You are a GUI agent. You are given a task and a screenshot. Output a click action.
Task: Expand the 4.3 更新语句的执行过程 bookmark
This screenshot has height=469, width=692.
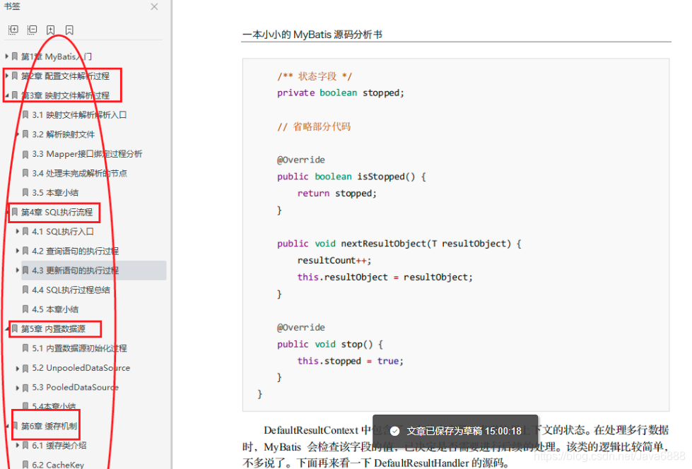coord(17,270)
